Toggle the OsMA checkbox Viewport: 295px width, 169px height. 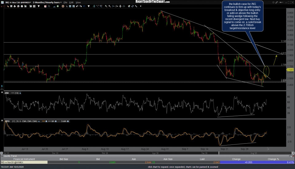tap(68, 121)
